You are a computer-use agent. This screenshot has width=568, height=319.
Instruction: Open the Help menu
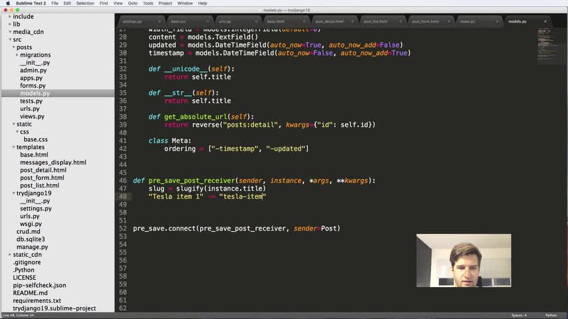[x=202, y=3]
